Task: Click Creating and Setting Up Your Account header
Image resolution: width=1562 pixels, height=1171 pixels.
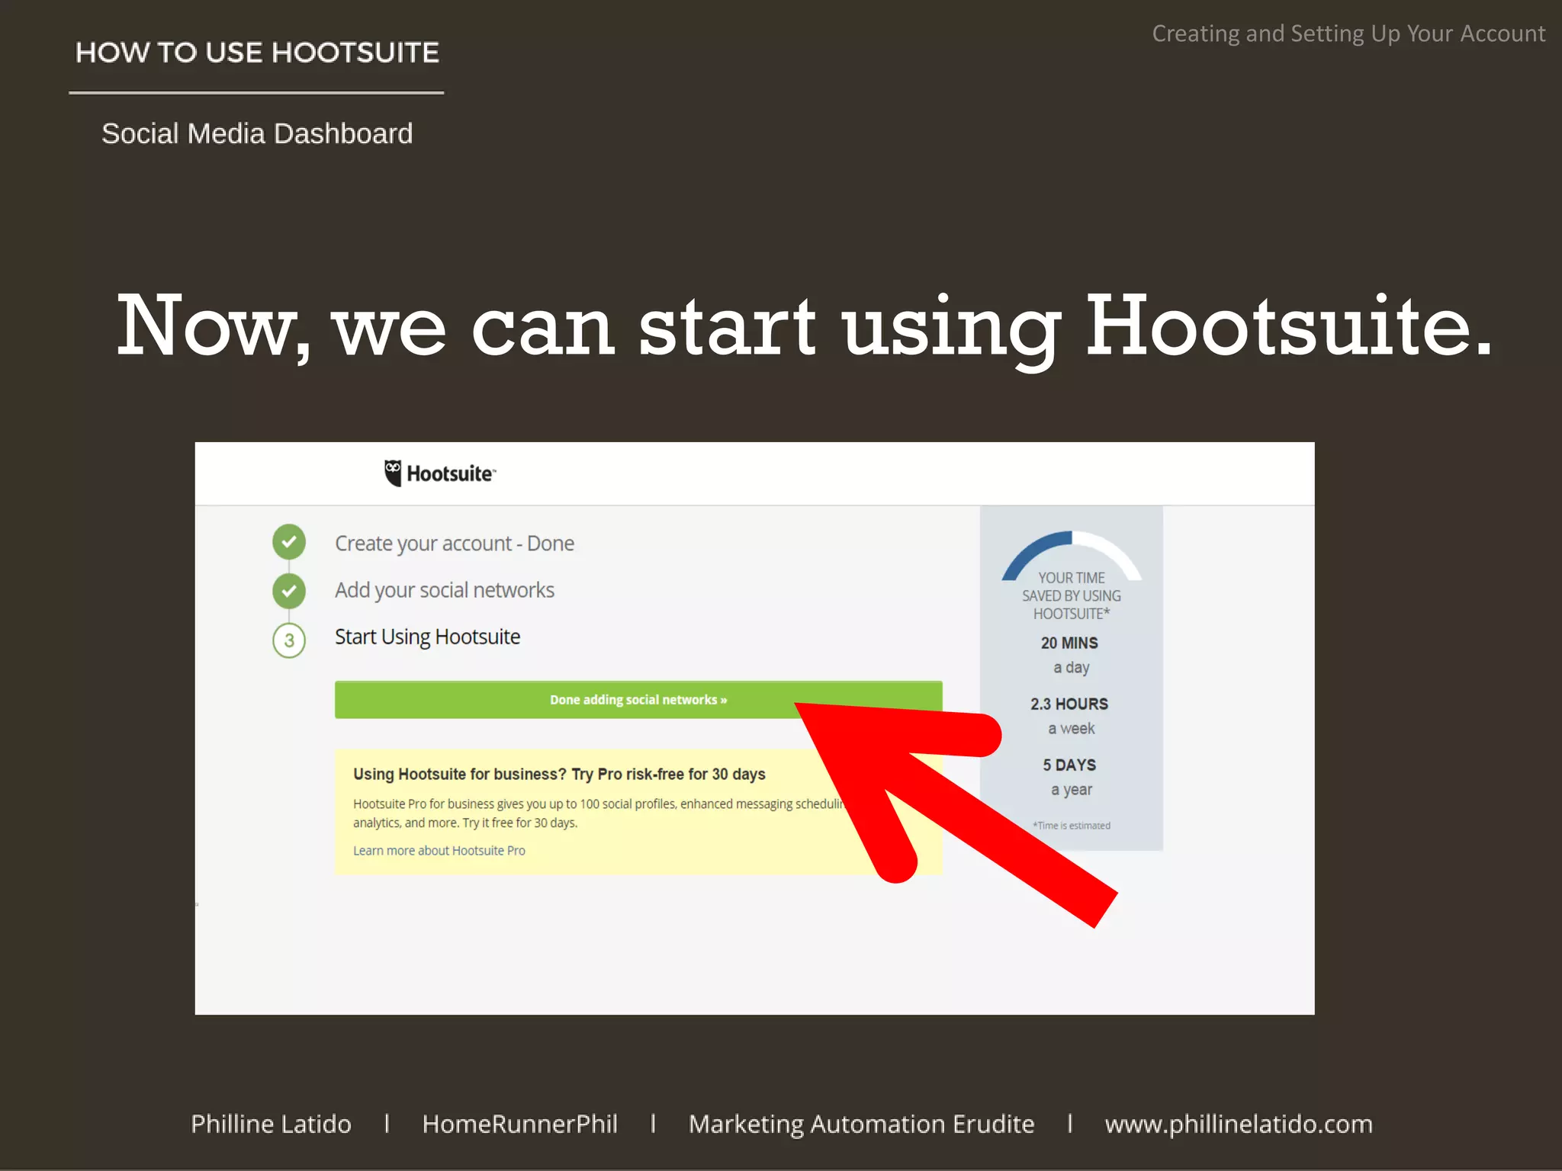Action: click(1348, 34)
